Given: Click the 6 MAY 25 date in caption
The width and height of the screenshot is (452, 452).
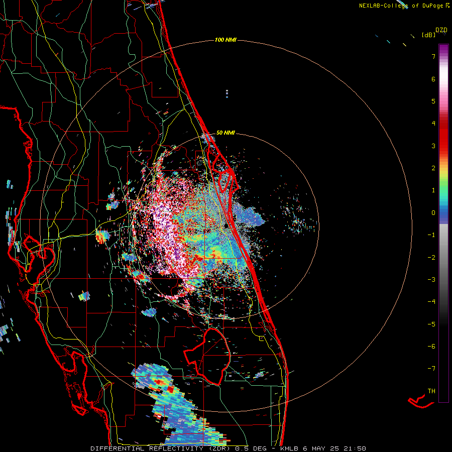Looking at the screenshot, I should 322,448.
